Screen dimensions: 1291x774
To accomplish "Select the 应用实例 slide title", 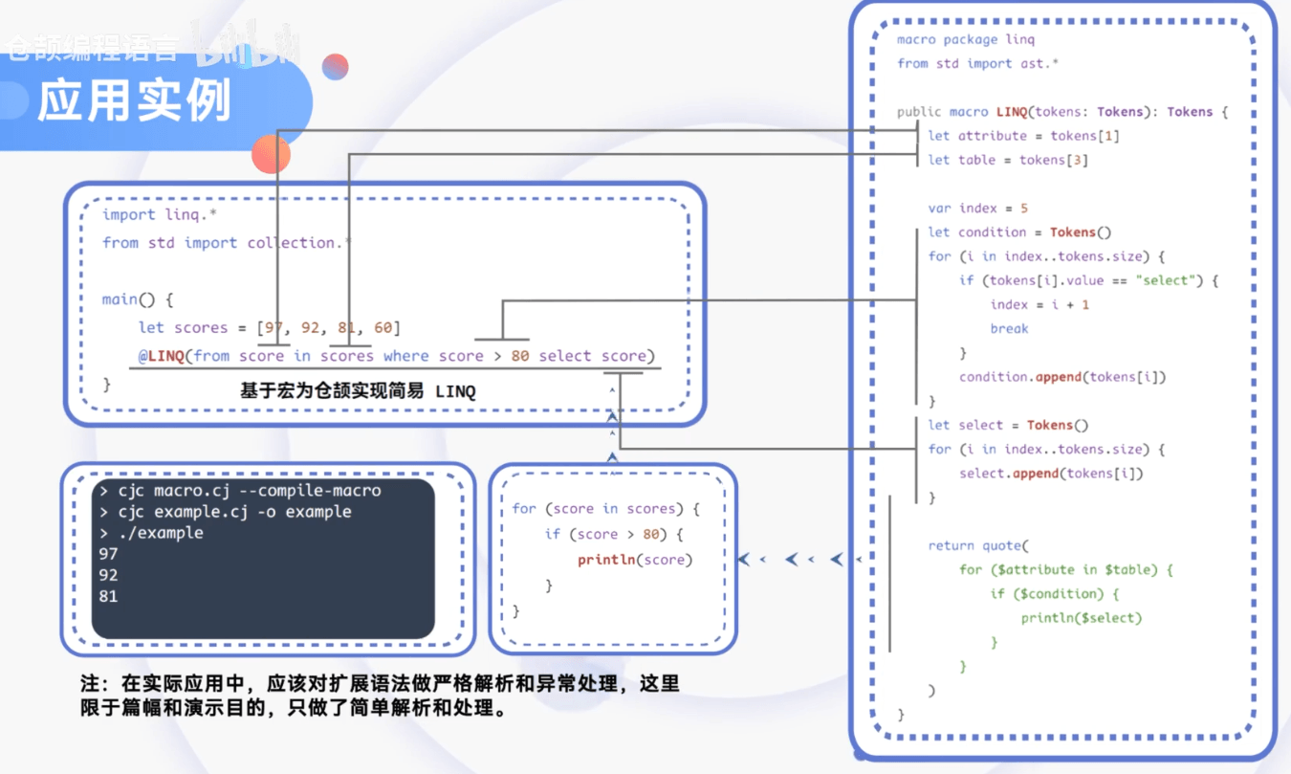I will (x=134, y=101).
